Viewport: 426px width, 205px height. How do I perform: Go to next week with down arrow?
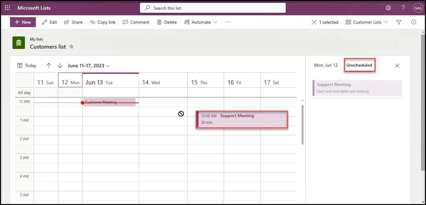pyautogui.click(x=60, y=65)
